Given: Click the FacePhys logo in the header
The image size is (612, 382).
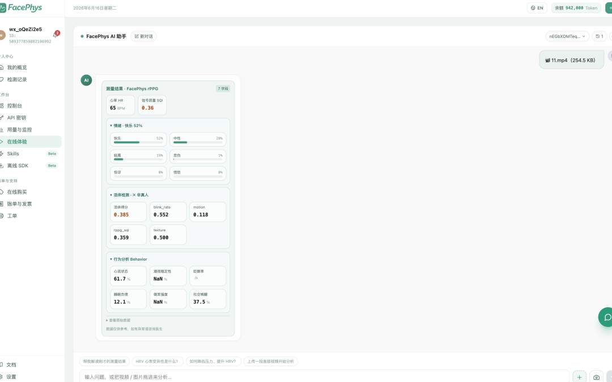Looking at the screenshot, I should pos(21,7).
